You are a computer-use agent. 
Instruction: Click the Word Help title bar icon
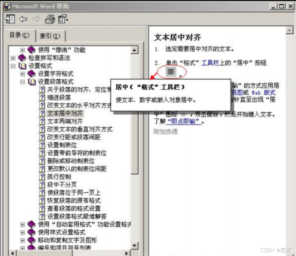(7, 6)
